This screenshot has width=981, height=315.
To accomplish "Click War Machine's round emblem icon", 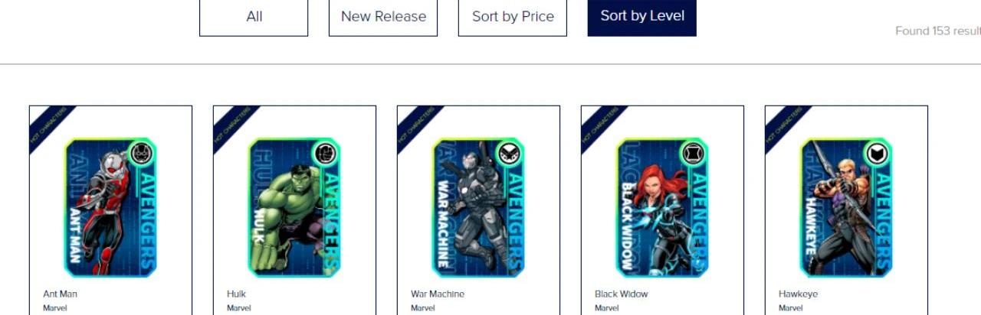I will coord(509,154).
